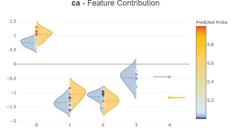The height and width of the screenshot is (132, 231).
Task: Click the blue data point at category 4
Action: click(169, 77)
